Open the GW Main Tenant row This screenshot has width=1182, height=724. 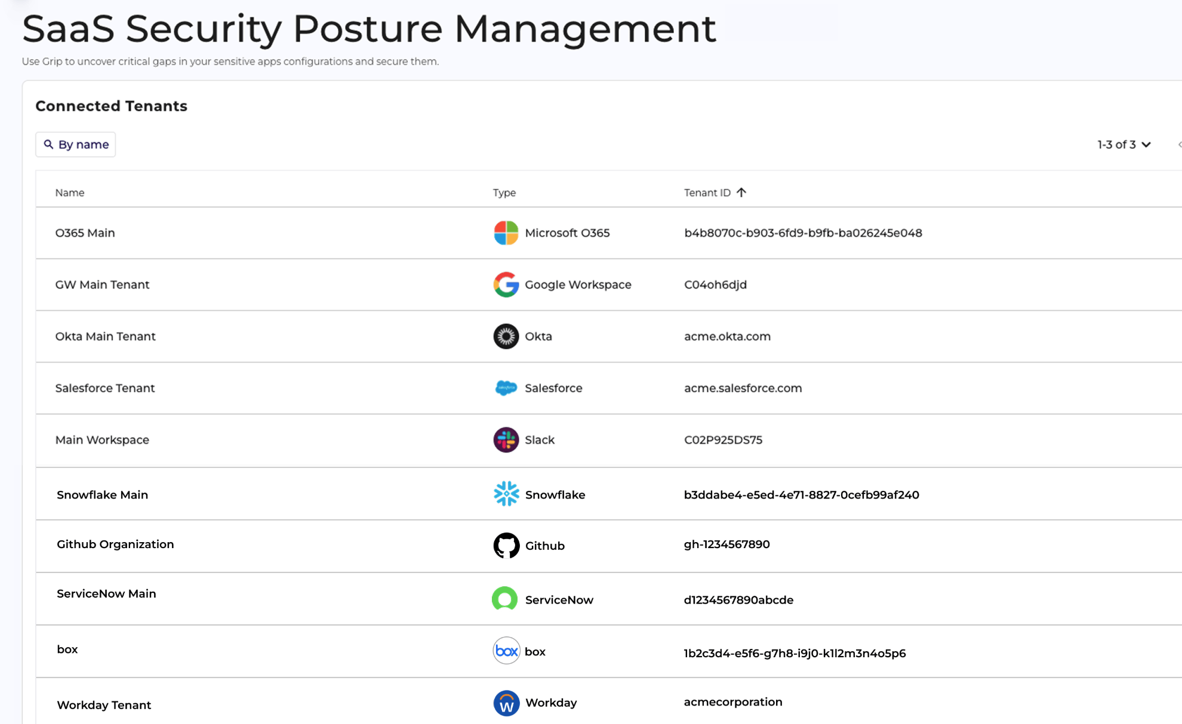(609, 284)
